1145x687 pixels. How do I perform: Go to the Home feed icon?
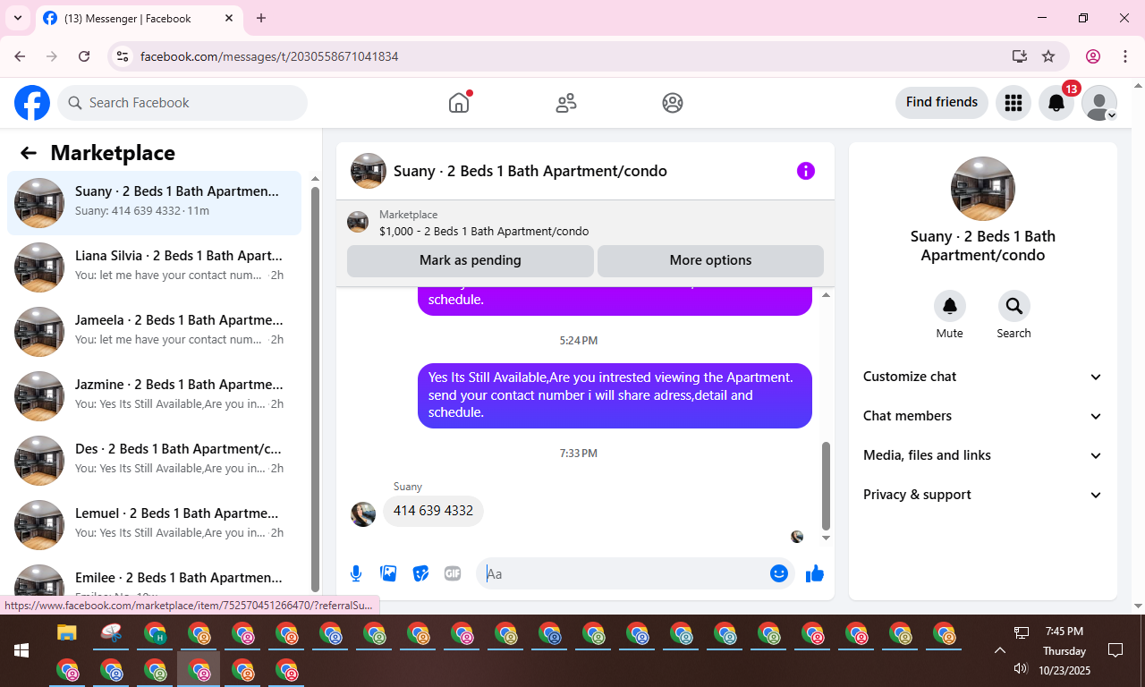pyautogui.click(x=459, y=103)
